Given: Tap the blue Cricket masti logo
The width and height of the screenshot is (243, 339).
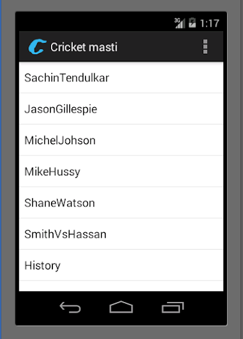Looking at the screenshot, I should pos(37,46).
